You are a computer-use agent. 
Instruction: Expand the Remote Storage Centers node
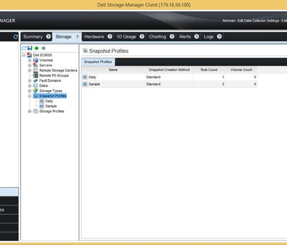(29, 70)
